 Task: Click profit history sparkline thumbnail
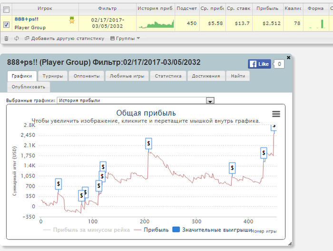click(x=157, y=24)
